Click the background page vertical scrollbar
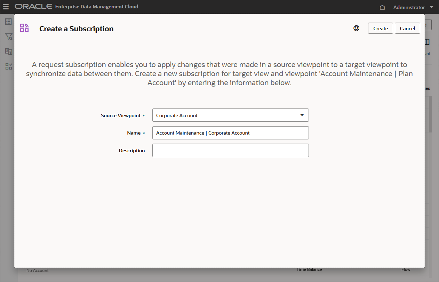 tap(430, 115)
